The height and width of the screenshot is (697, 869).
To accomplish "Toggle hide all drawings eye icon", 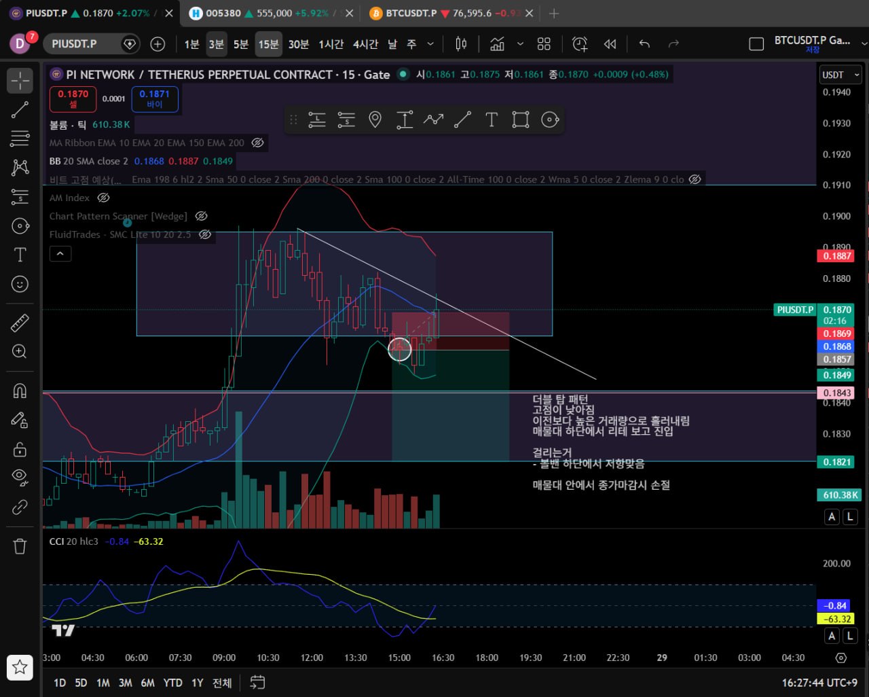I will pyautogui.click(x=20, y=478).
